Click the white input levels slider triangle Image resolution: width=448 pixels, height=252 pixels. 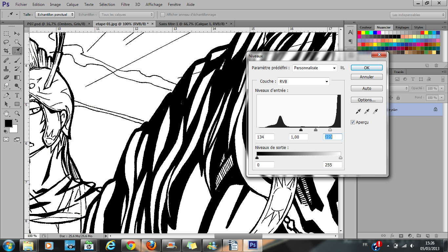[330, 130]
